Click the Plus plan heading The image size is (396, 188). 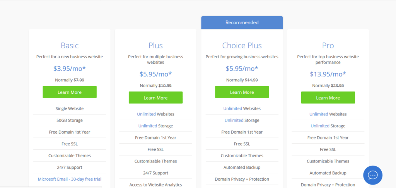coord(155,46)
